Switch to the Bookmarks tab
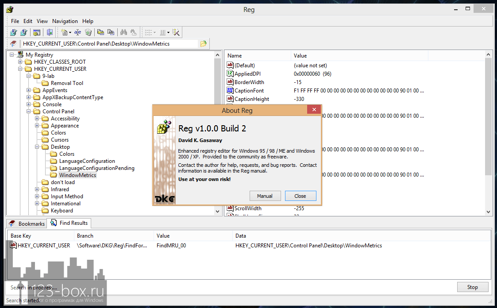Image resolution: width=497 pixels, height=308 pixels. pos(27,223)
